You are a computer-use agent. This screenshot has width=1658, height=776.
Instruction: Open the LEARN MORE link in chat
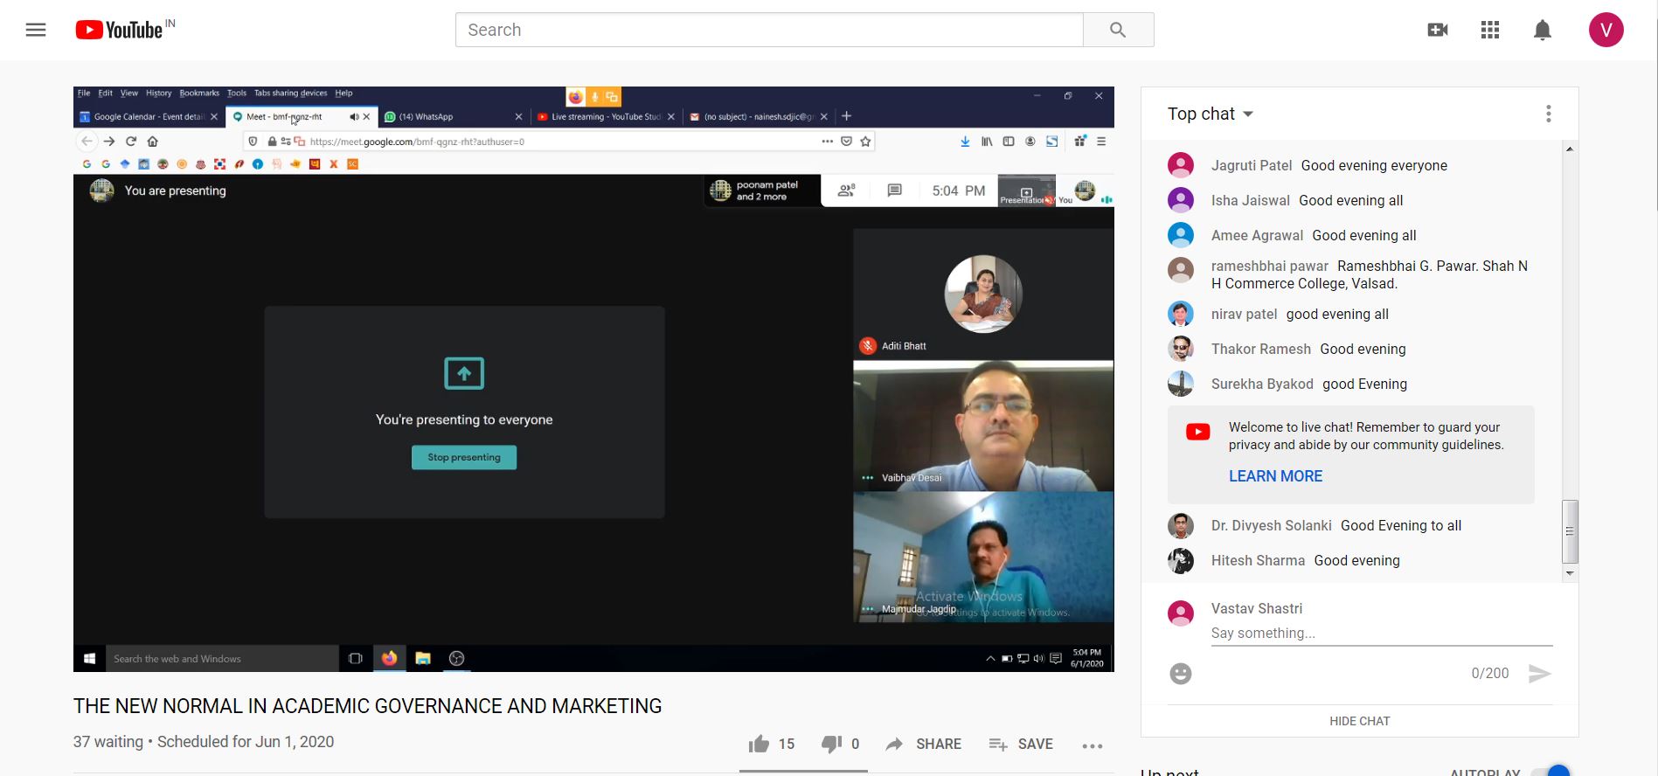tap(1275, 476)
